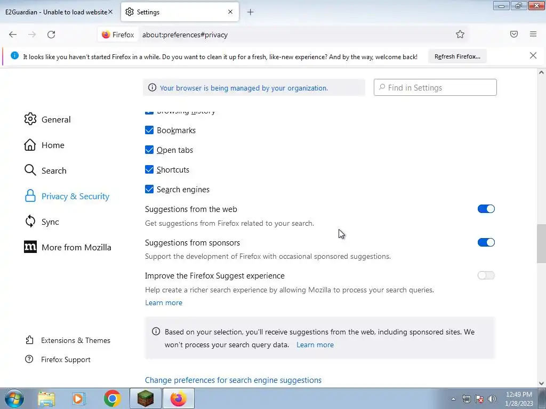The width and height of the screenshot is (546, 409).
Task: Enable Improve the Firefox Suggest experience
Action: (486, 275)
